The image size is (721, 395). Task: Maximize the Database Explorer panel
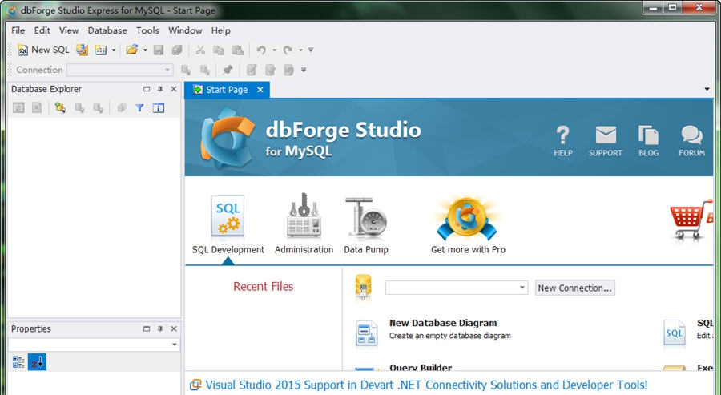click(147, 89)
